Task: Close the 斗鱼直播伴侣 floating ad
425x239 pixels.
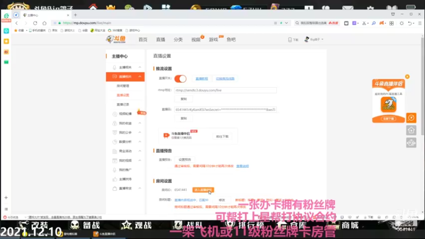Action: click(407, 76)
